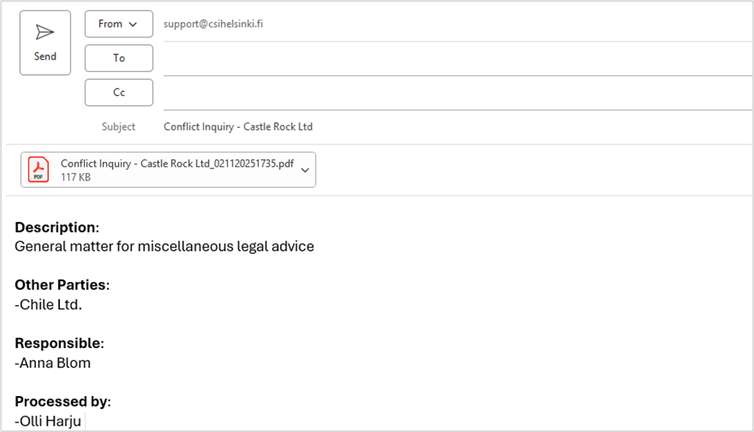Click the Send paper plane icon
Screen dimensions: 754x432
tap(45, 32)
